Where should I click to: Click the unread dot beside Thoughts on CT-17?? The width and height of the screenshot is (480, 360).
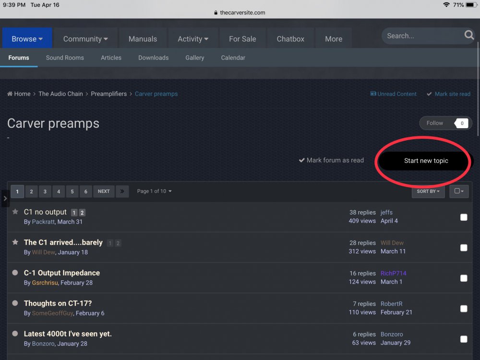[15, 303]
